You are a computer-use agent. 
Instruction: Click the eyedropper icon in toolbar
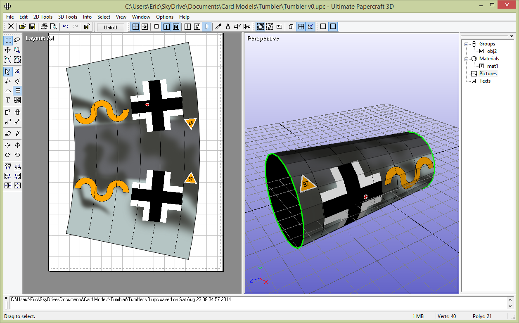click(x=218, y=27)
